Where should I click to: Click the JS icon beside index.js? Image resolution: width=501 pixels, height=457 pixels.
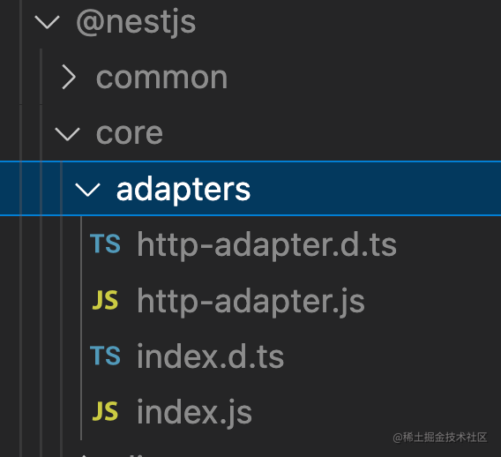point(105,411)
